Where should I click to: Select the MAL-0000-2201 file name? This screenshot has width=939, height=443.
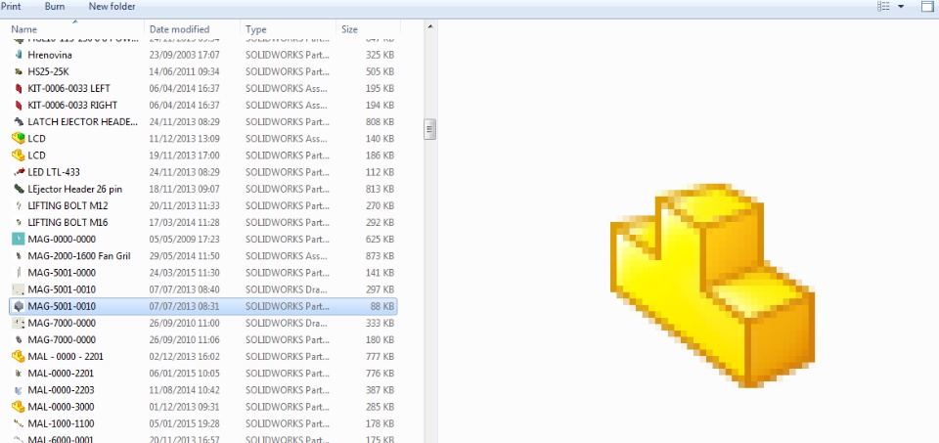(61, 373)
